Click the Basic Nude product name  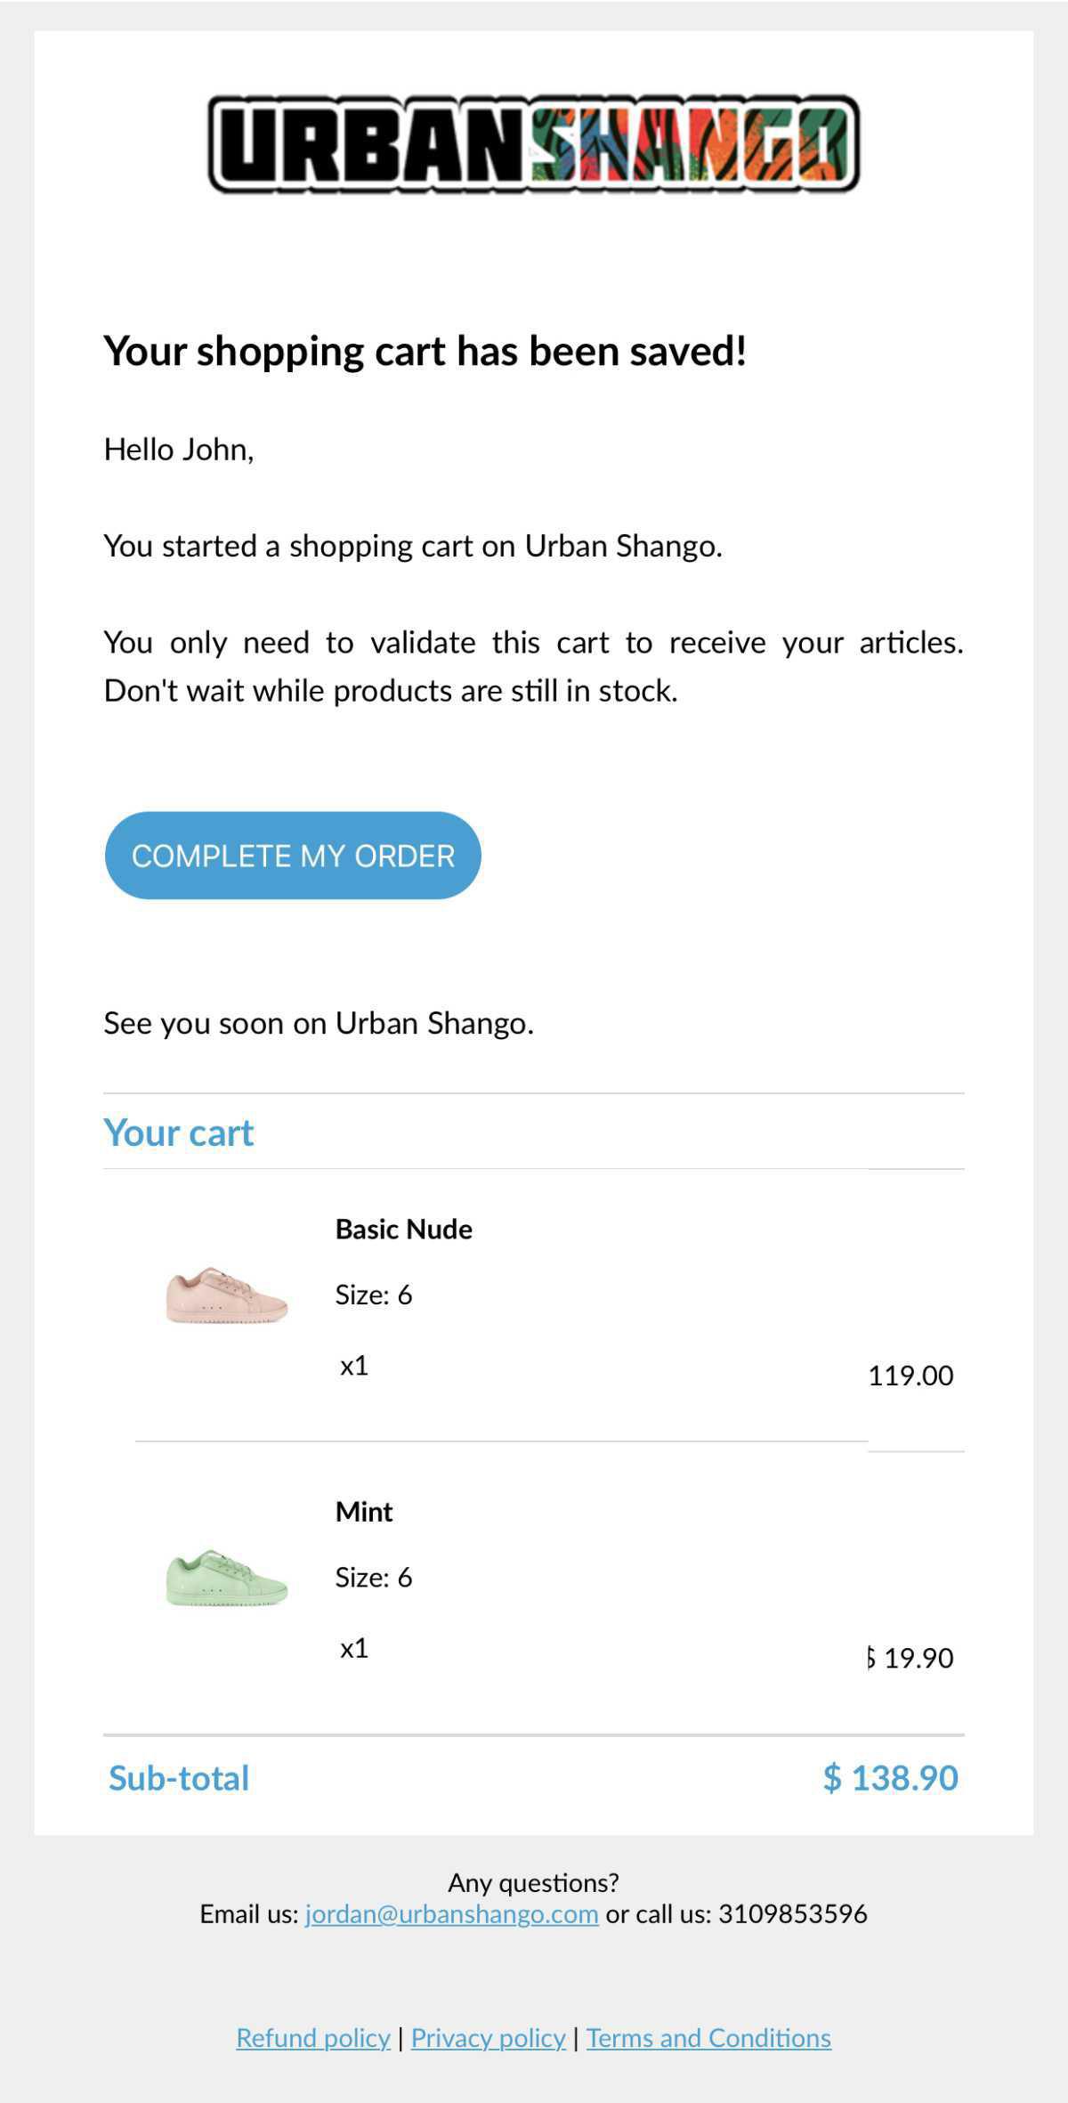coord(403,1230)
